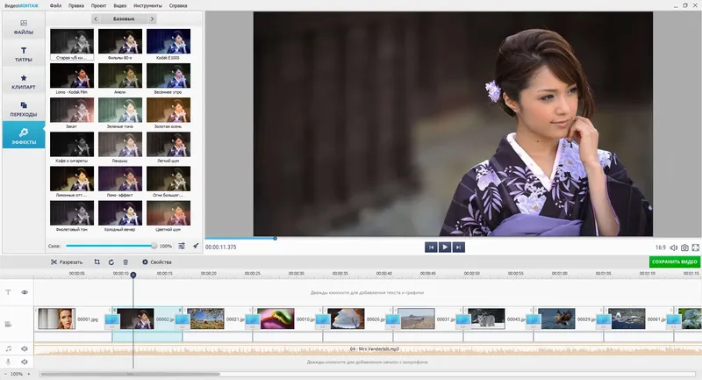Viewport: 702px width, 380px height.
Task: Apply the Амели effect
Action: click(120, 79)
